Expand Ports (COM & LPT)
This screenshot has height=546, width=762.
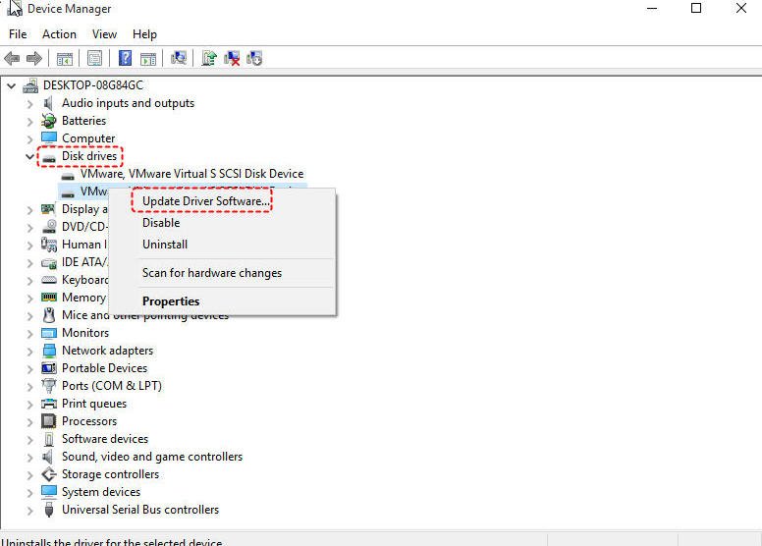[x=30, y=387]
